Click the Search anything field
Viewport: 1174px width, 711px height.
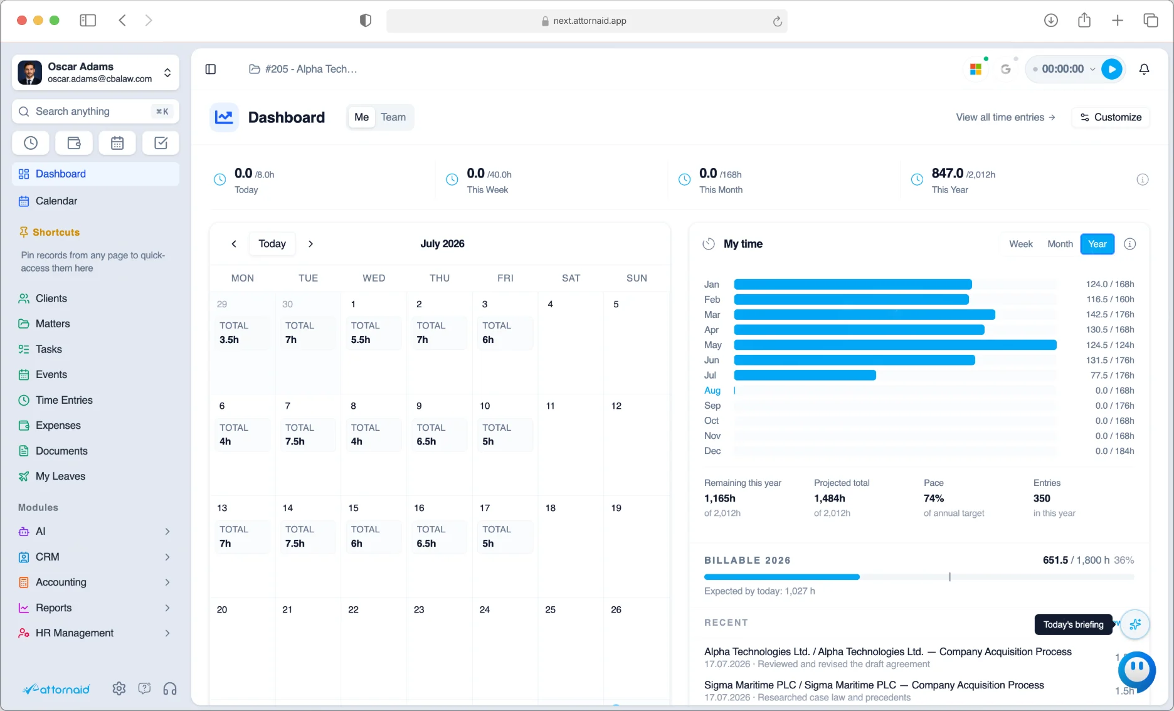(x=95, y=112)
